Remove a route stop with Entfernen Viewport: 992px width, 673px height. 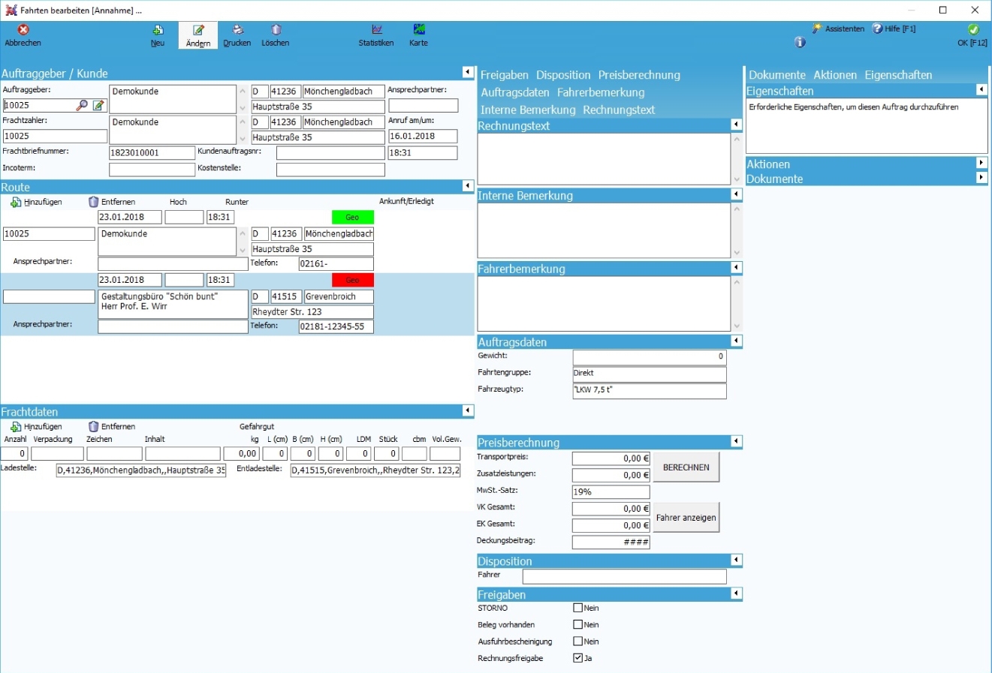112,202
